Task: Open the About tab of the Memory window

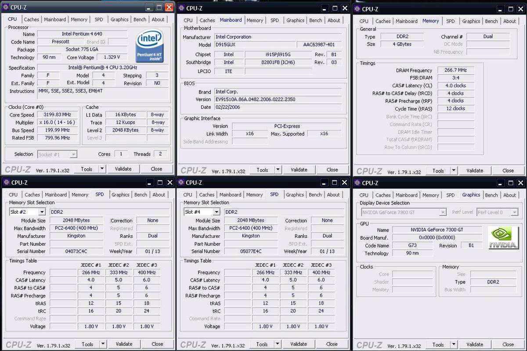Action: tap(509, 21)
